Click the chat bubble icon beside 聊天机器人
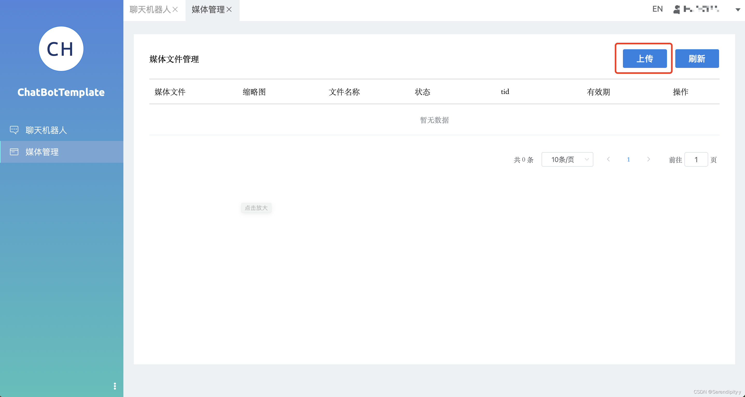 click(x=14, y=130)
